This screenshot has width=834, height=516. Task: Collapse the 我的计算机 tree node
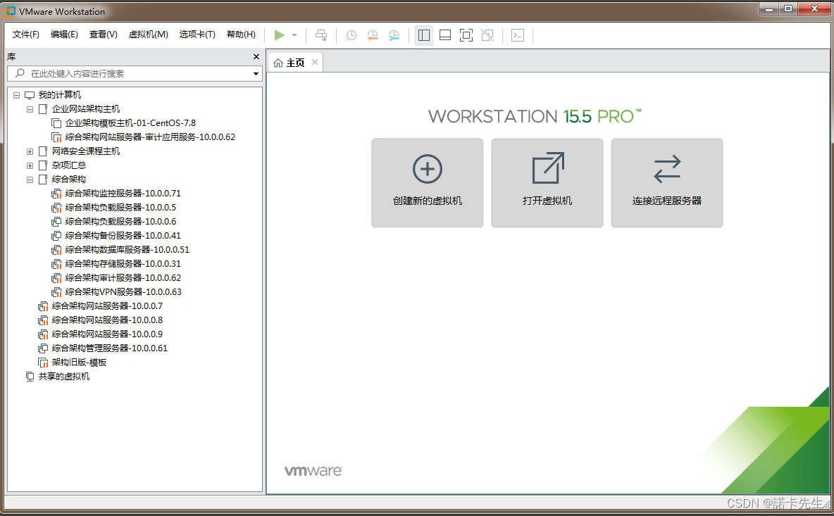coord(16,95)
